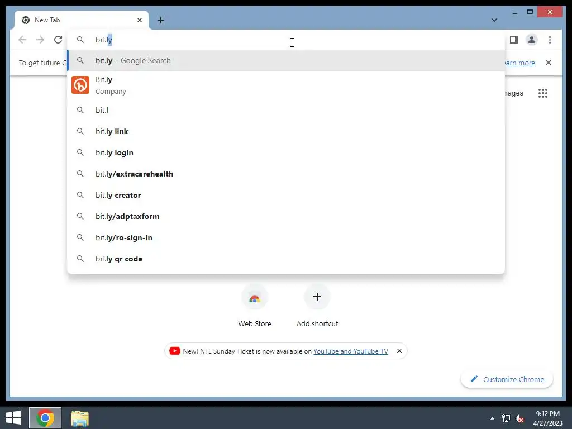Select the 'bit.ly login' suggestion

pyautogui.click(x=287, y=152)
